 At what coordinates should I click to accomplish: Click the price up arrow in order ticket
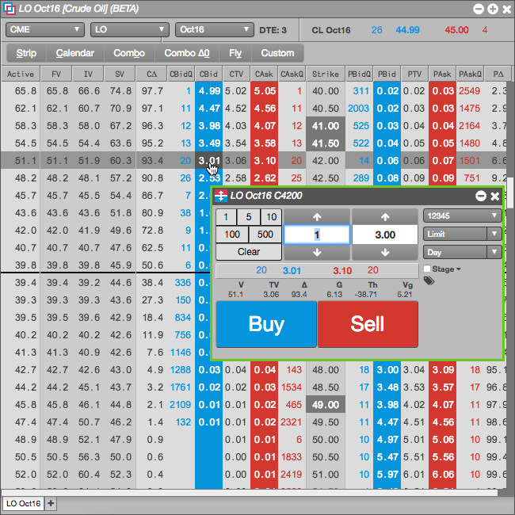(x=385, y=217)
